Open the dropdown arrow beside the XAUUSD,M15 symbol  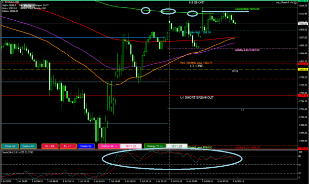click(x=3, y=2)
